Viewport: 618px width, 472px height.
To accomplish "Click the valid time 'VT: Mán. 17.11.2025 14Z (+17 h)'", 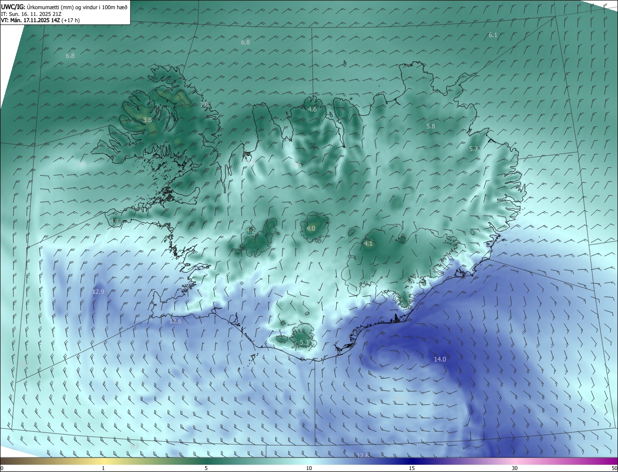I will [x=41, y=20].
